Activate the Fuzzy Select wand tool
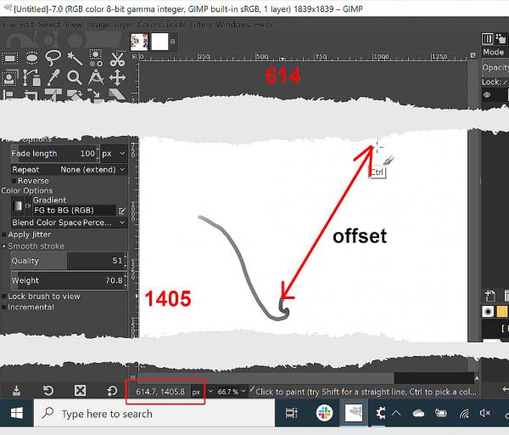Image resolution: width=509 pixels, height=435 pixels. pyautogui.click(x=75, y=59)
